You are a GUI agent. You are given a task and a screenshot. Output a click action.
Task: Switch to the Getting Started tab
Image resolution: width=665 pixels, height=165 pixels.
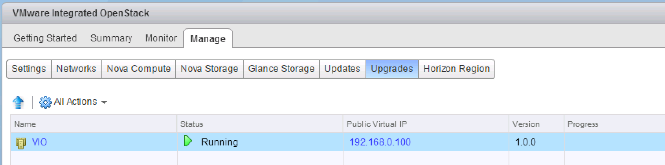45,38
